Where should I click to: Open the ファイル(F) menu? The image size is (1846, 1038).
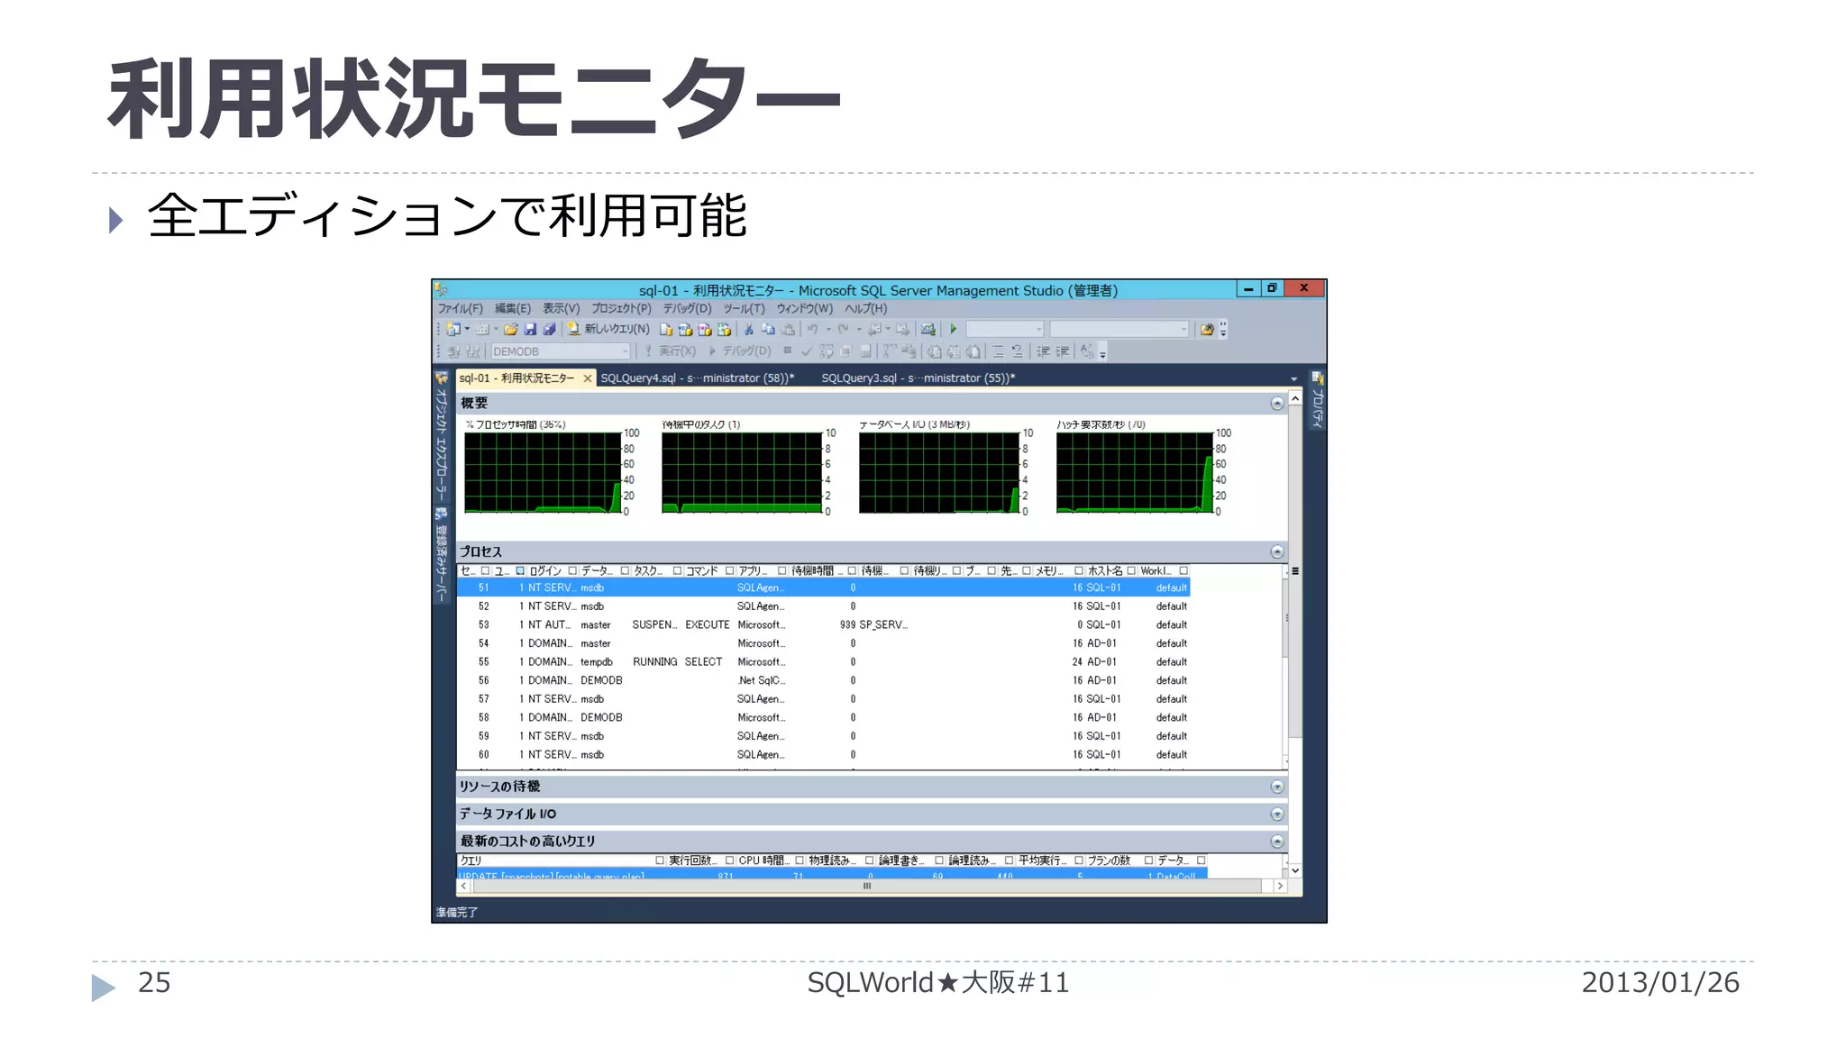pyautogui.click(x=460, y=308)
